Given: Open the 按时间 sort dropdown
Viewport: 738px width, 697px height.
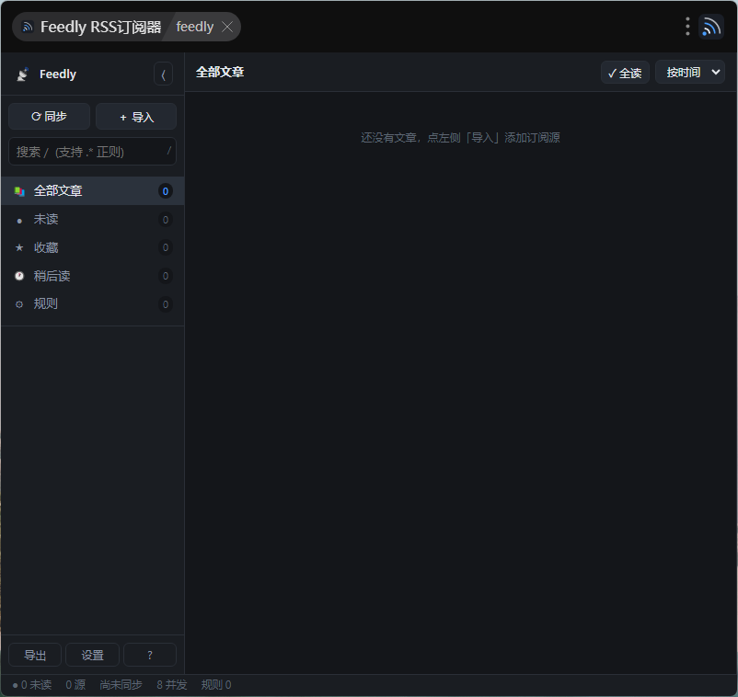Looking at the screenshot, I should click(x=690, y=73).
